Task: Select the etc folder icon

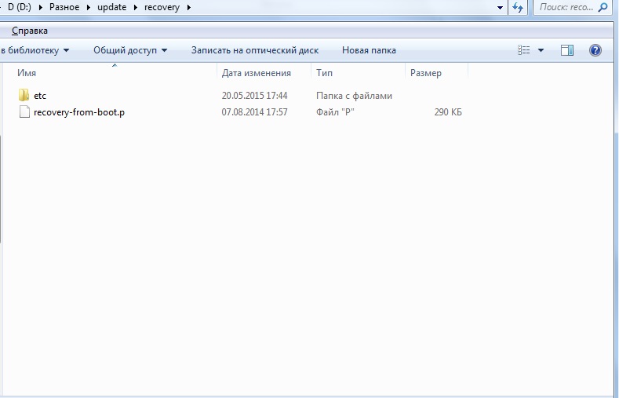Action: (24, 96)
